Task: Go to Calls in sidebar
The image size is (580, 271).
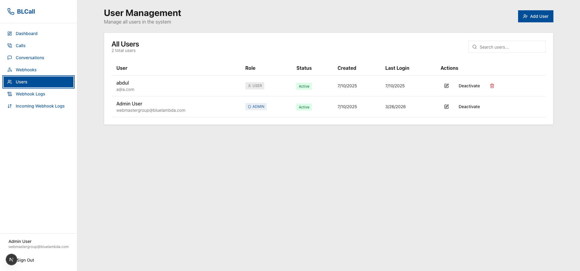Action: click(21, 46)
